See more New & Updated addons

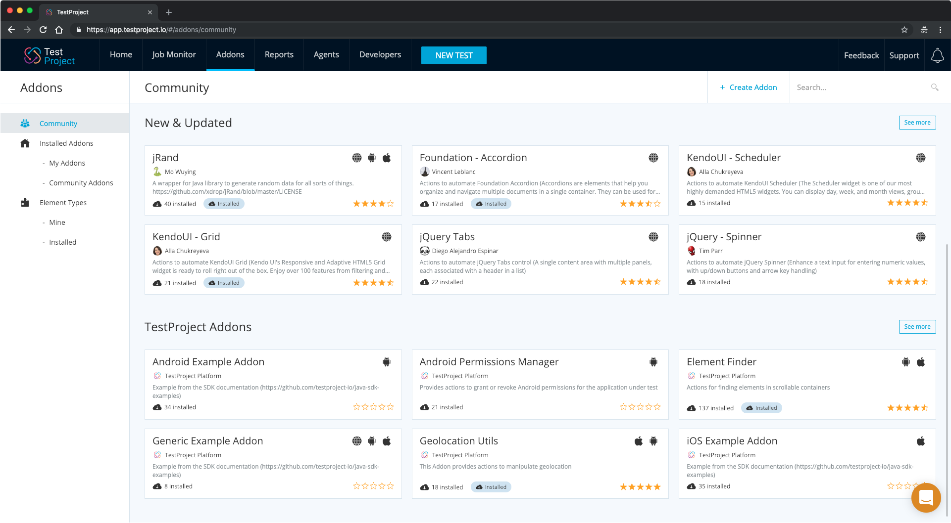(x=917, y=123)
